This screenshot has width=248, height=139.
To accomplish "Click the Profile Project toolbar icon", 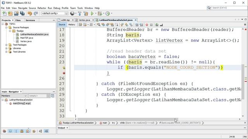I will [108, 14].
